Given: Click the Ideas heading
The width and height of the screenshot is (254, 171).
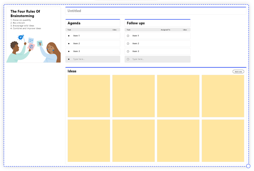Looking at the screenshot, I should 72,71.
